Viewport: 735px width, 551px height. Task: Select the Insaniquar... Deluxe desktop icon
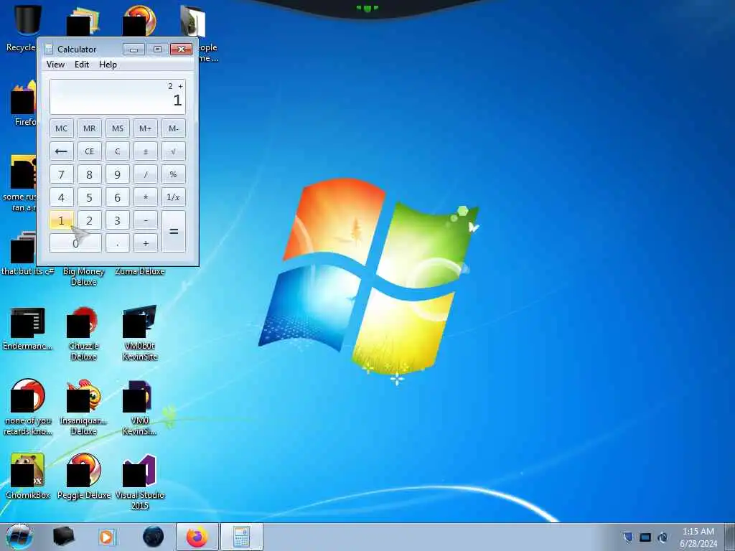(x=83, y=408)
